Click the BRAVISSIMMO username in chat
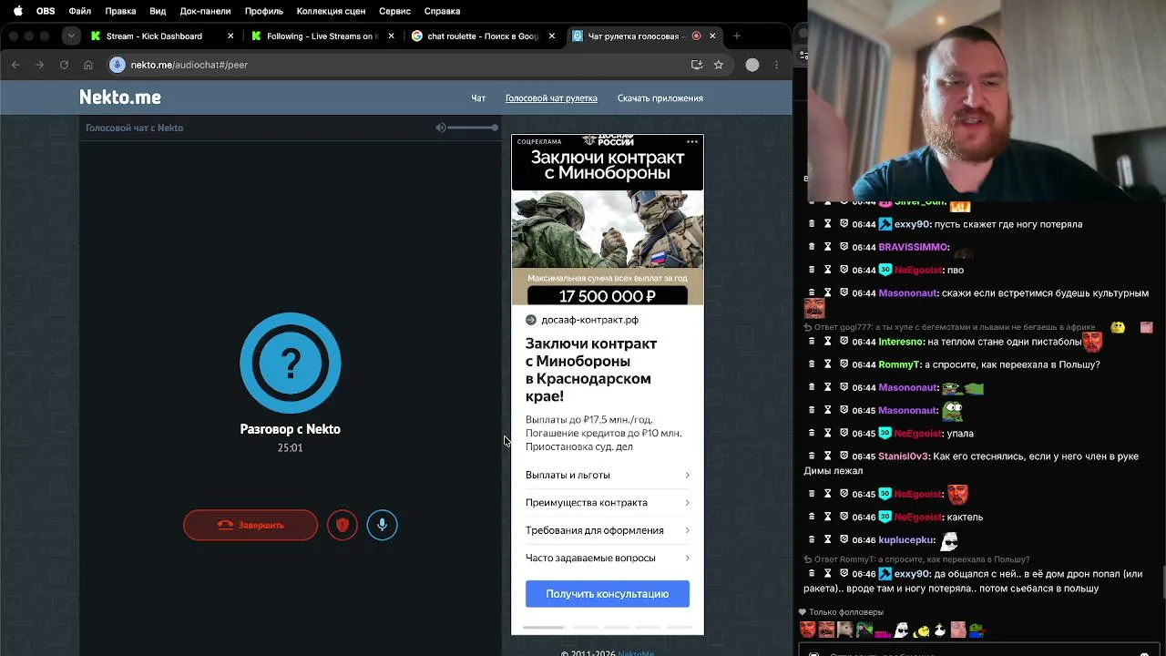The width and height of the screenshot is (1166, 656). [x=913, y=248]
